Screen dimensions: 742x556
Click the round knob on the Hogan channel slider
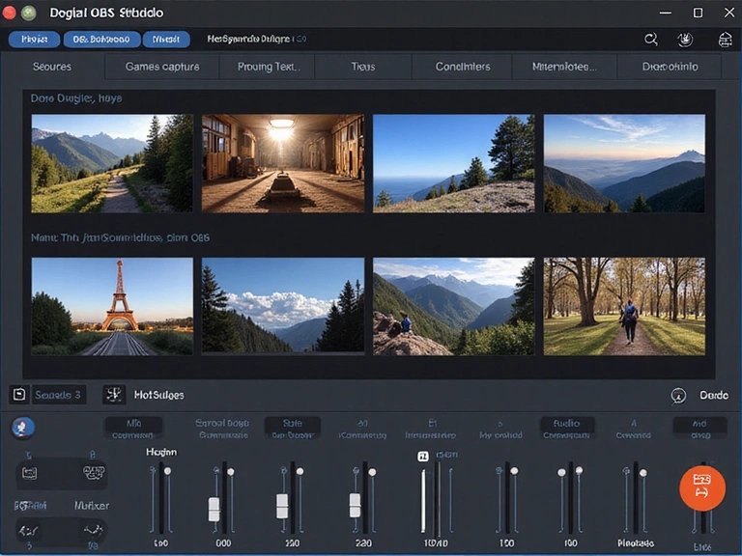167,471
